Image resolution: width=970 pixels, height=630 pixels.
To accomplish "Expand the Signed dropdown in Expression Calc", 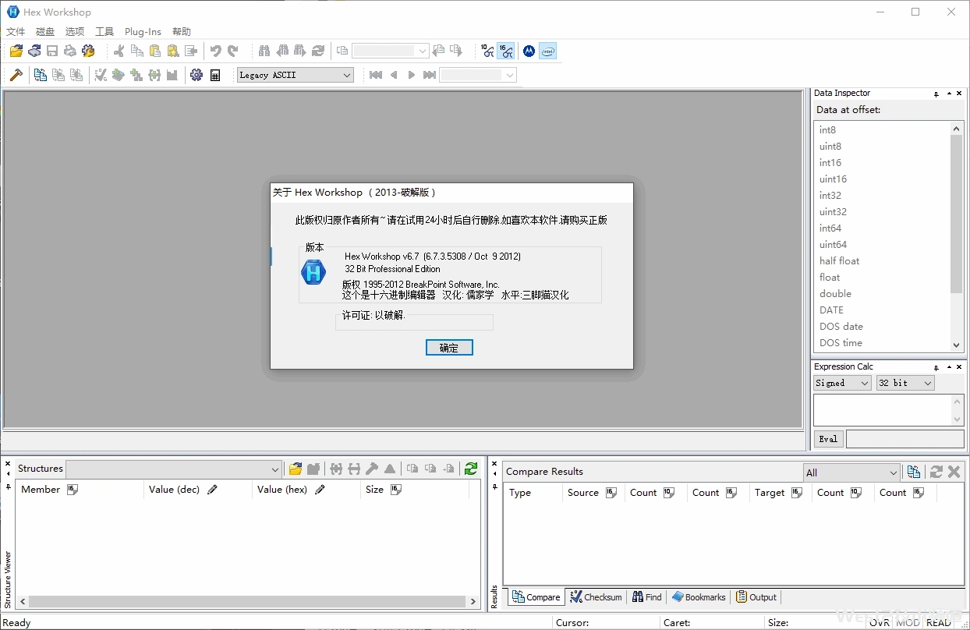I will click(842, 383).
